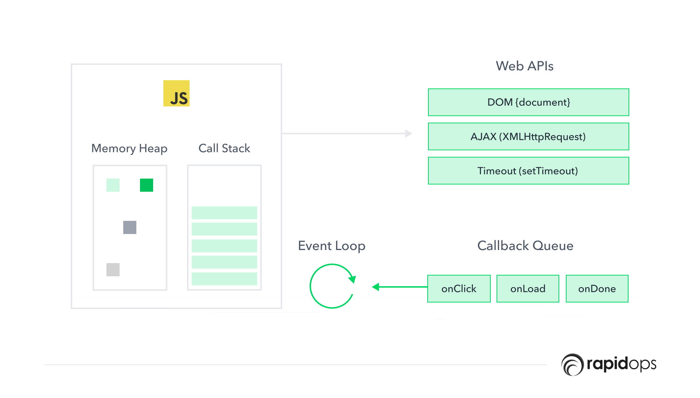Click the Memory Heap label
Viewport: 700px width, 398px height.
pos(129,148)
